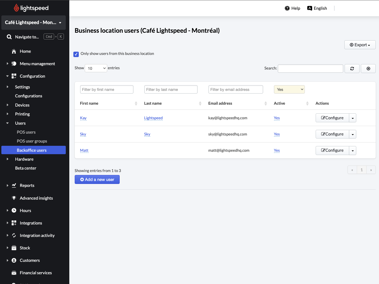Screen dimensions: 379x284
Task: Click the Hours clock icon
Action: pos(14,210)
